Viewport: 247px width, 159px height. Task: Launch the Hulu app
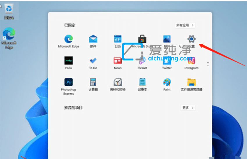tap(69, 60)
